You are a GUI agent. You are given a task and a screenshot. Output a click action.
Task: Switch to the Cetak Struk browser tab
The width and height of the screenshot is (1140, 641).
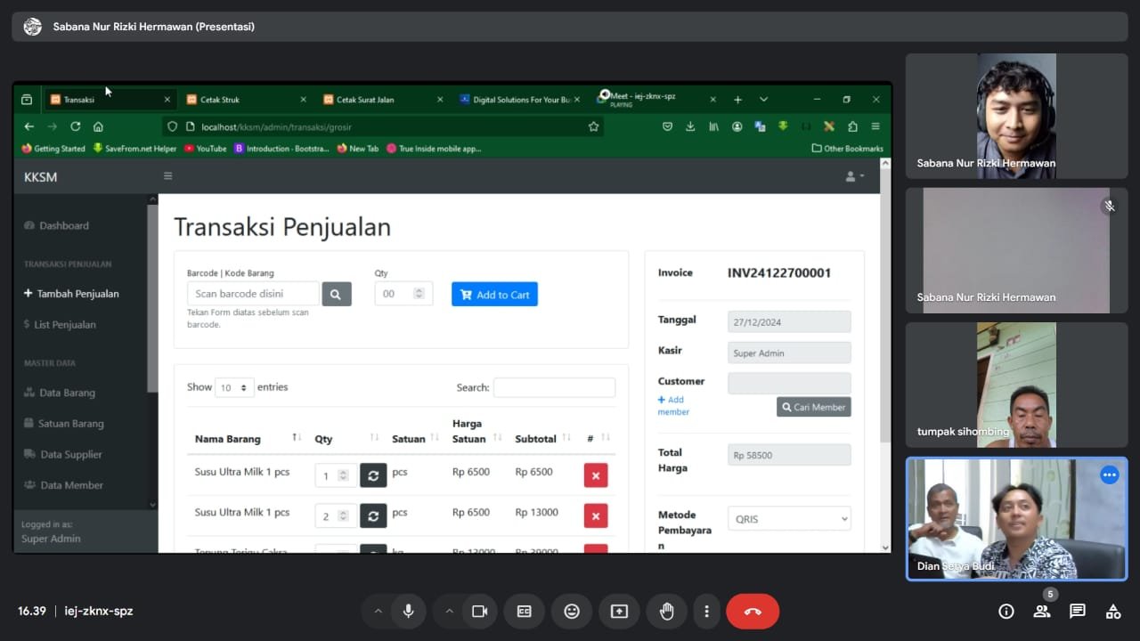[245, 100]
